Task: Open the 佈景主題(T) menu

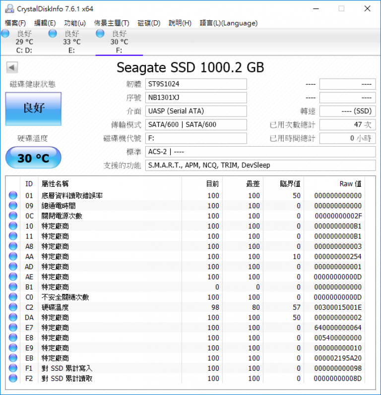Action: pyautogui.click(x=112, y=23)
